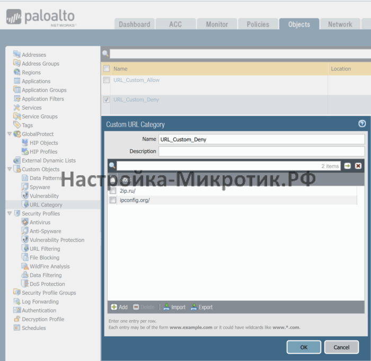371x361 pixels.
Task: Switch to the Monitor tab
Action: click(x=217, y=24)
